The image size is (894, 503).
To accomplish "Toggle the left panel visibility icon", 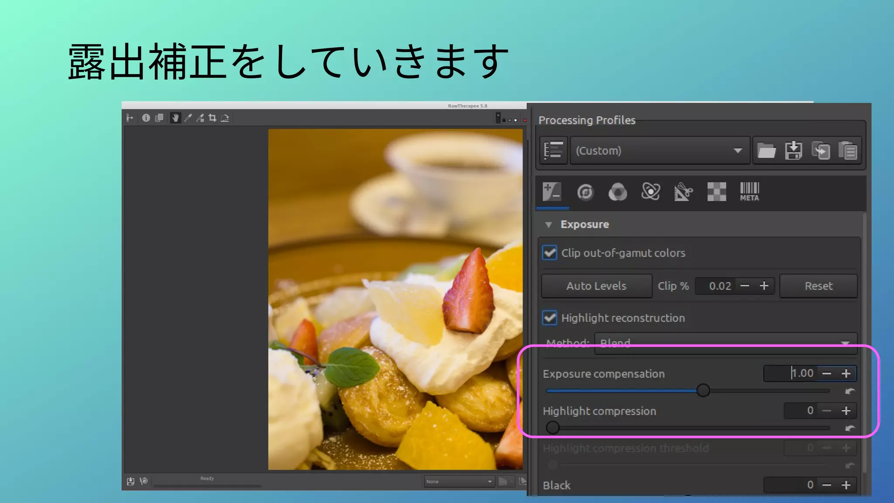I will tap(130, 117).
